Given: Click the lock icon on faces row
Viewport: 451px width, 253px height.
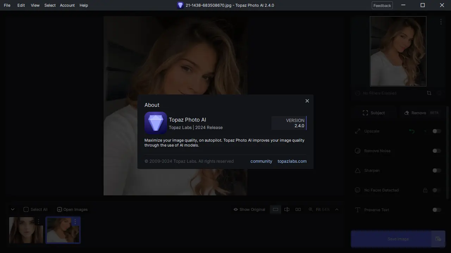Looking at the screenshot, I should [x=425, y=190].
